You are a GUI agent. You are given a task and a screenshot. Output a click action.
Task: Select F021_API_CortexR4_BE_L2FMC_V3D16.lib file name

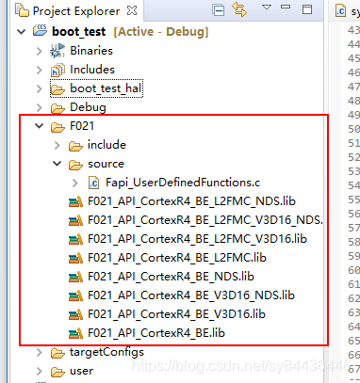point(197,239)
